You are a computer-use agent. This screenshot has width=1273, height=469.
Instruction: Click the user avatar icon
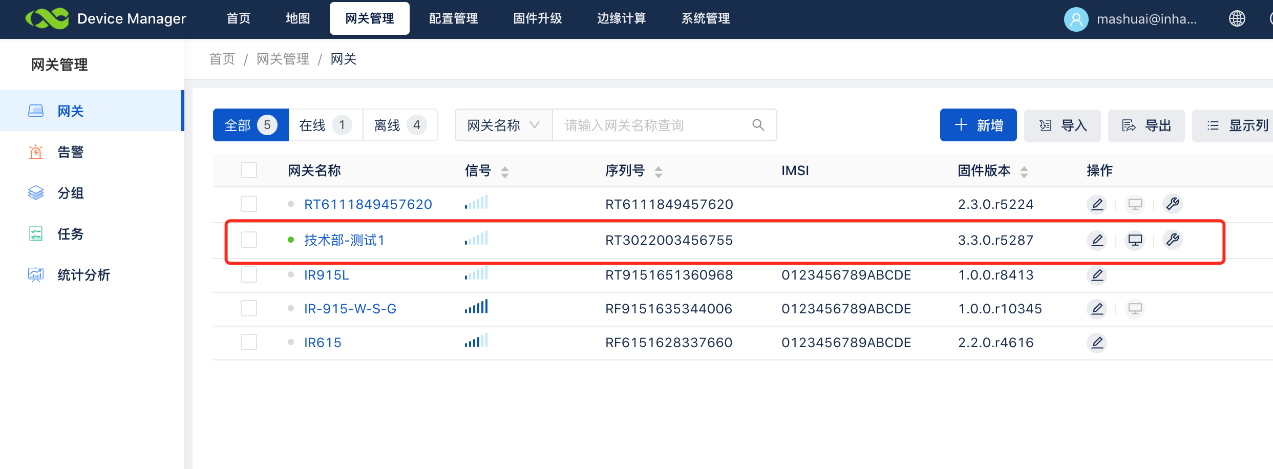click(x=1076, y=19)
